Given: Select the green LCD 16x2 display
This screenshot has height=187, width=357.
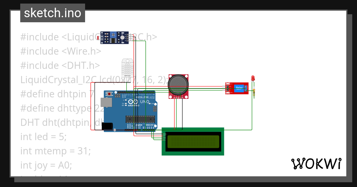Looking at the screenshot, I should (x=193, y=141).
